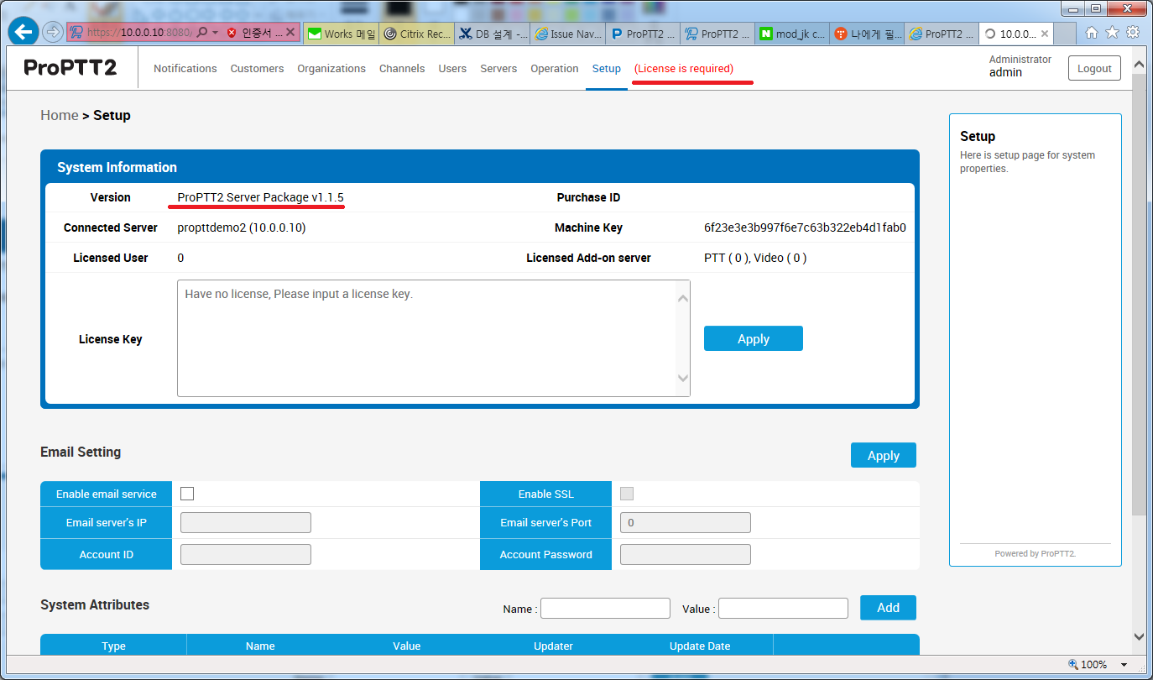
Task: Toggle the Enable SSL checkbox
Action: 627,494
